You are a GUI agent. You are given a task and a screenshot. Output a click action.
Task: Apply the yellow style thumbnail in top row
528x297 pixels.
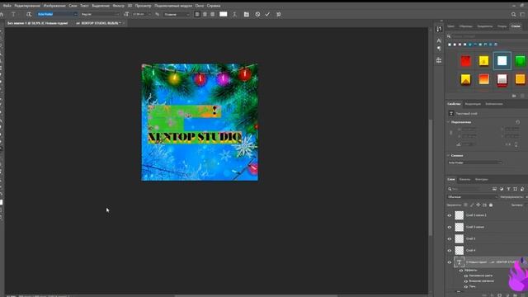click(484, 61)
